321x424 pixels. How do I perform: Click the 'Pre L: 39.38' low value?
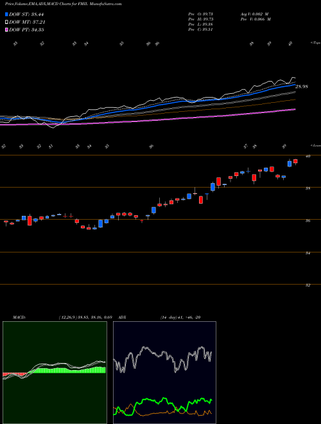pos(201,24)
